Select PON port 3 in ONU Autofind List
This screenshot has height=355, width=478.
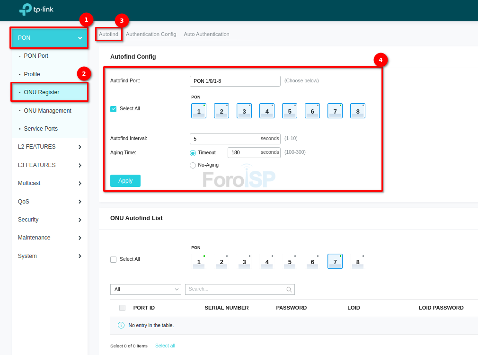tap(244, 261)
